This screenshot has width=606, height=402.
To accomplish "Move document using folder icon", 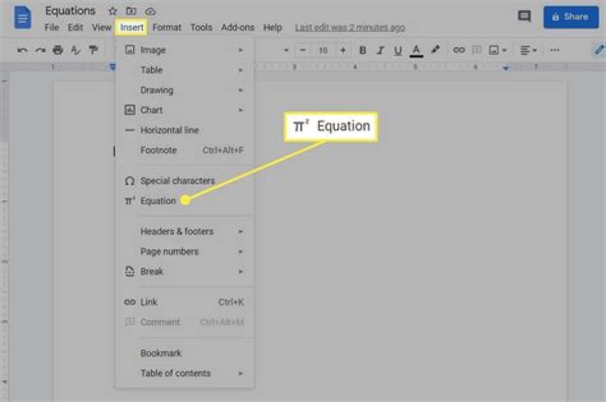I will pos(131,11).
